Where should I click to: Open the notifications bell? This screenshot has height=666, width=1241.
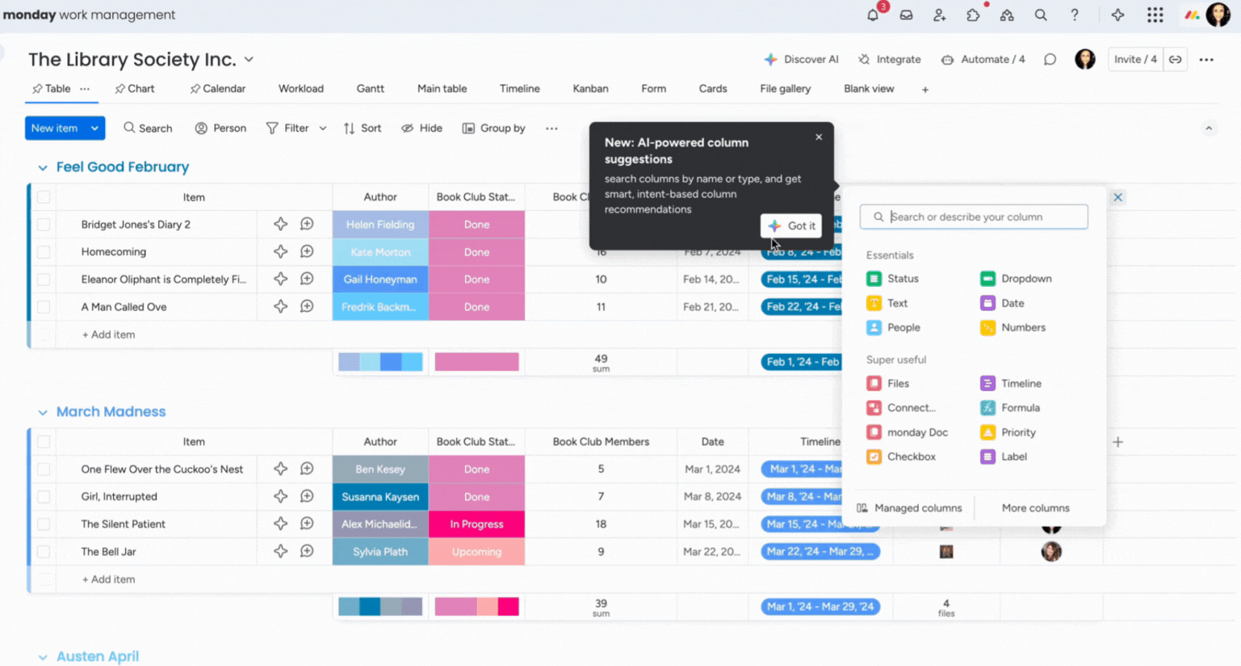click(873, 15)
